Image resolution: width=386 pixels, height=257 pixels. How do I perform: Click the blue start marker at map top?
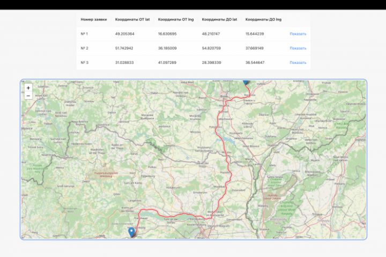[246, 82]
